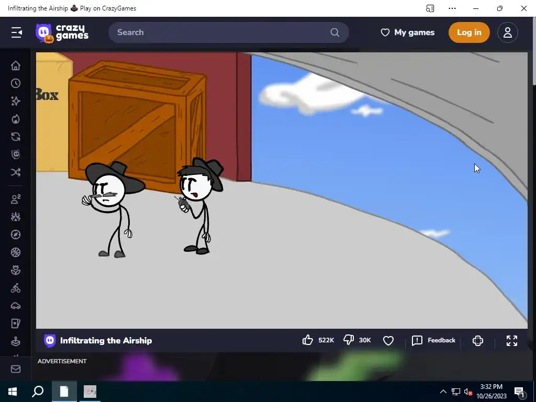Viewport: 536px width, 402px height.
Task: Open the network status tray icon
Action: pos(455,392)
